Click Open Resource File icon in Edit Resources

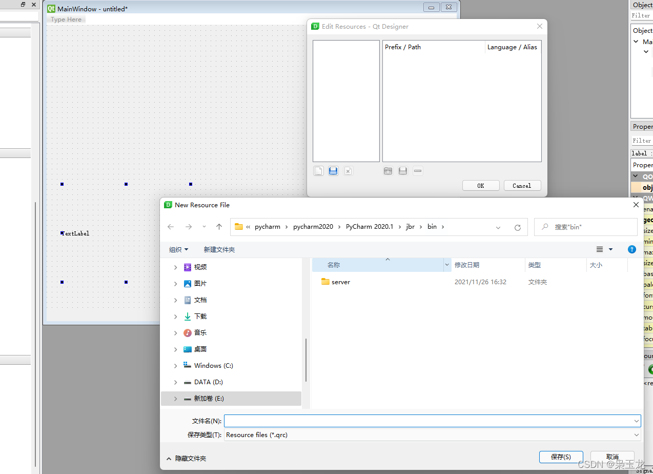[x=333, y=171]
